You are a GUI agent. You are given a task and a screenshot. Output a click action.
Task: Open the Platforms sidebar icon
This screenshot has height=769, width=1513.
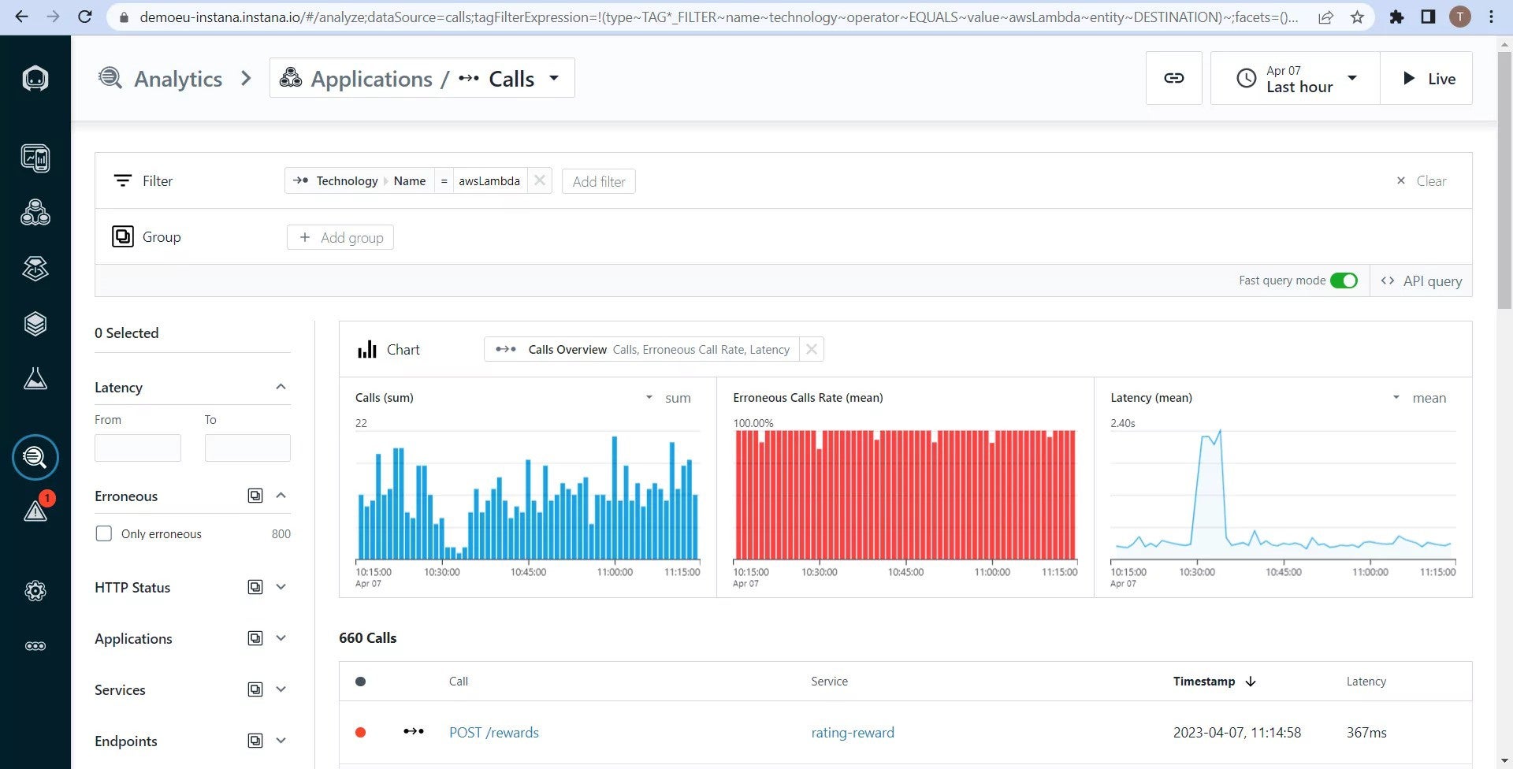tap(35, 269)
